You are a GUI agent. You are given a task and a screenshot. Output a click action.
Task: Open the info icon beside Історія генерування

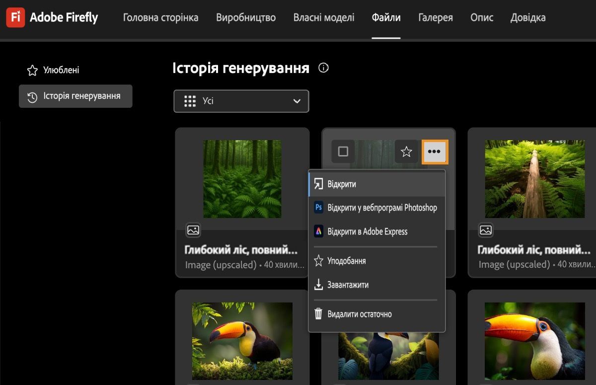pyautogui.click(x=323, y=68)
